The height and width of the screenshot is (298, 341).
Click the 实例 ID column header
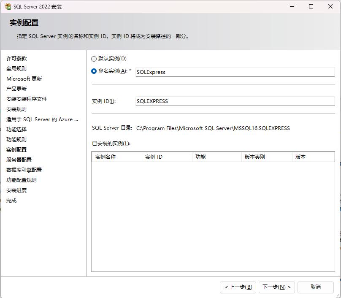166,157
